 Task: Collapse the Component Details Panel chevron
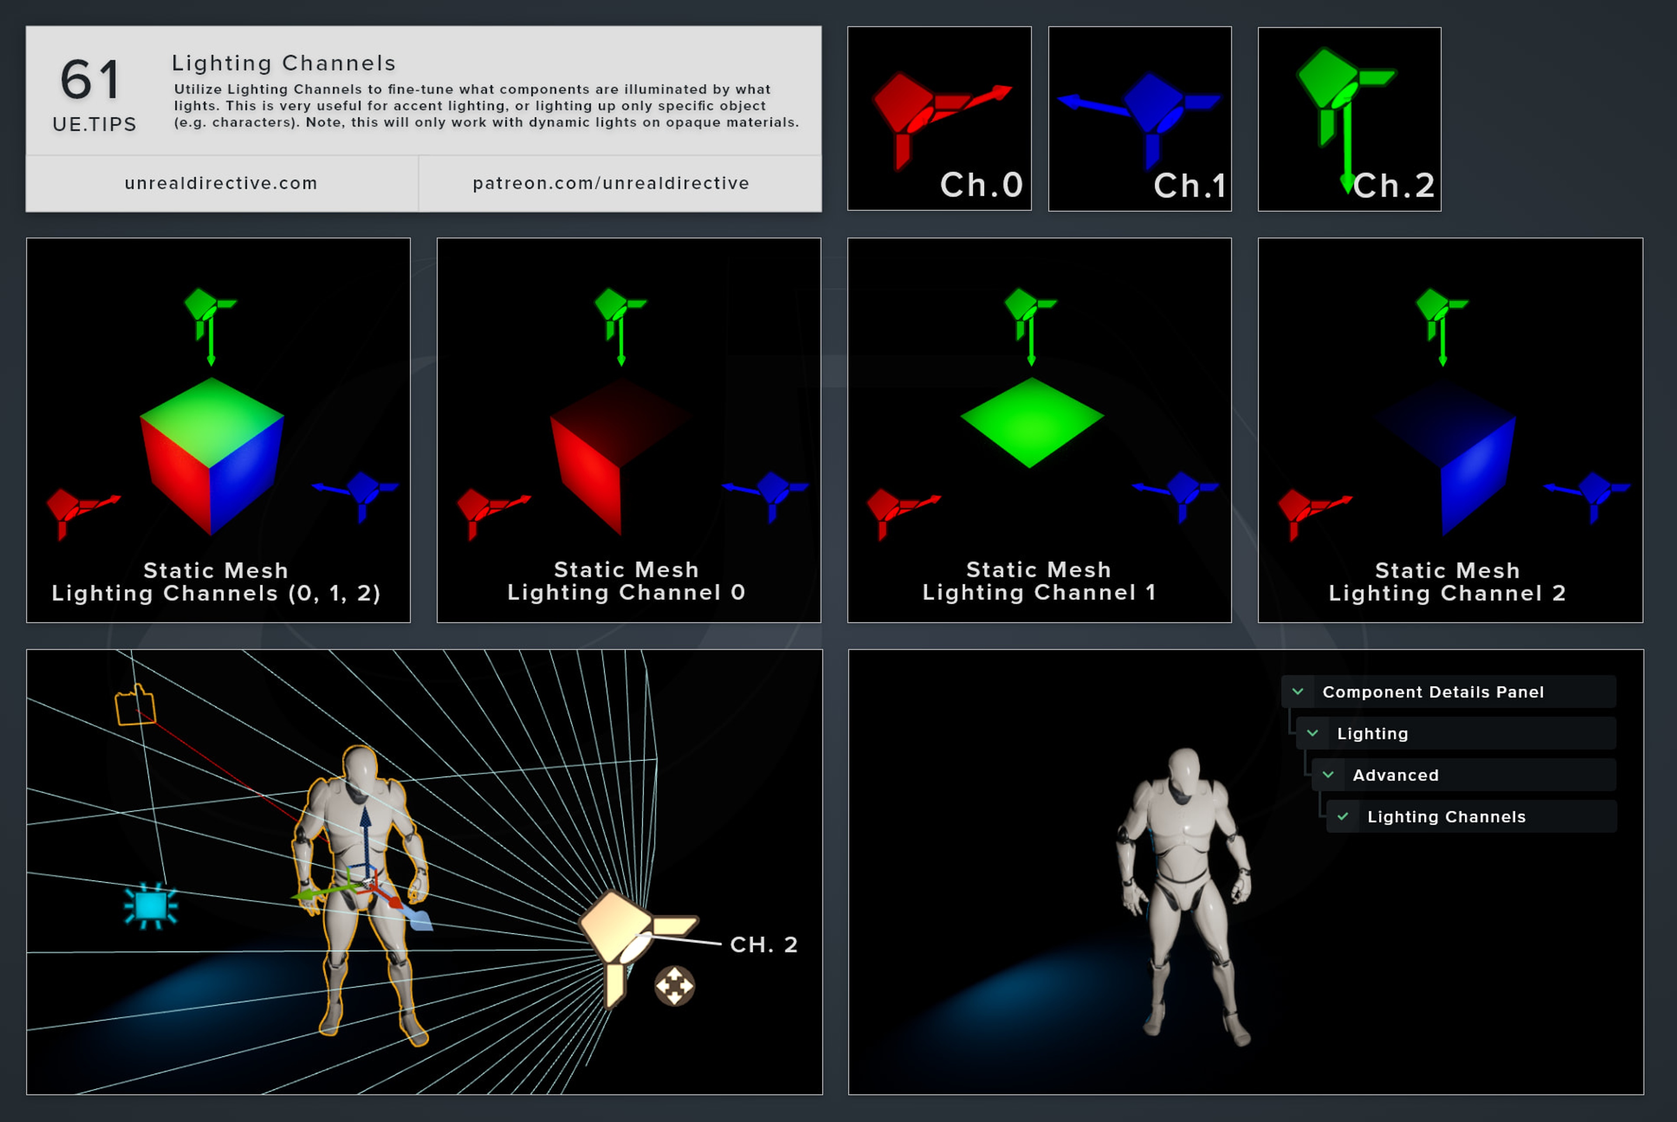pos(1298,692)
